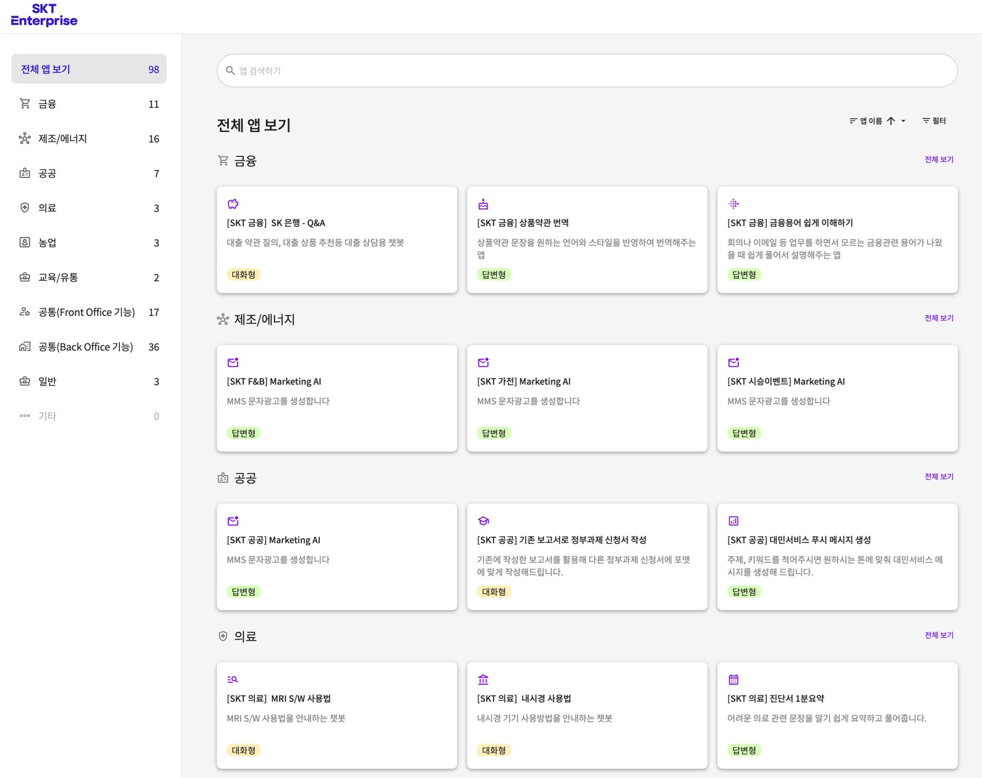This screenshot has width=982, height=778.
Task: Click the SKT Enterprise logo
Action: [44, 15]
